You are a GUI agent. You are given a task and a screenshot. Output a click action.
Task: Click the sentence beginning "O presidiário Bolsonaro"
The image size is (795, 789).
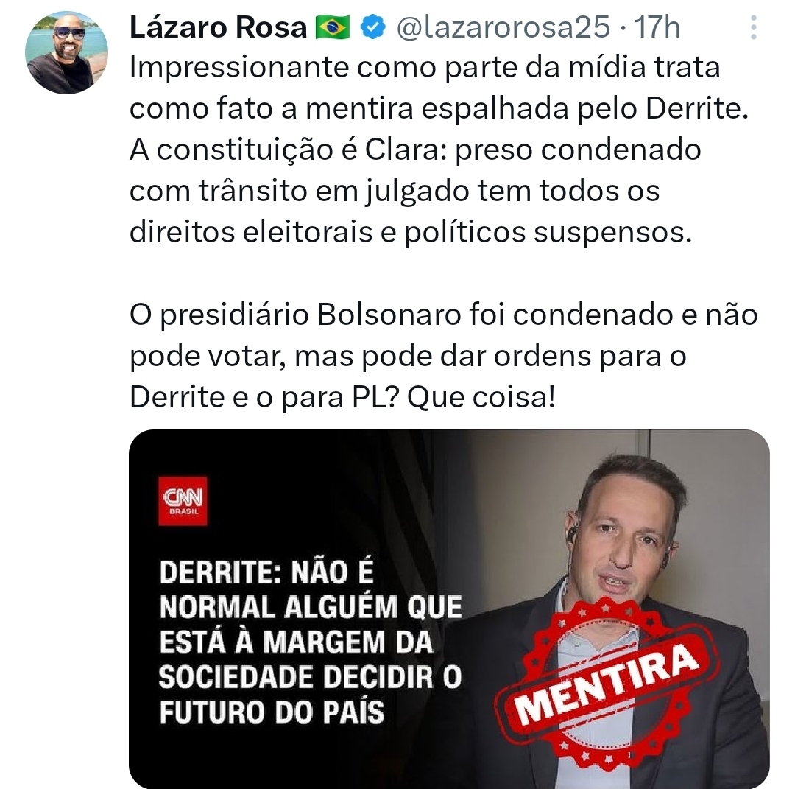444,356
